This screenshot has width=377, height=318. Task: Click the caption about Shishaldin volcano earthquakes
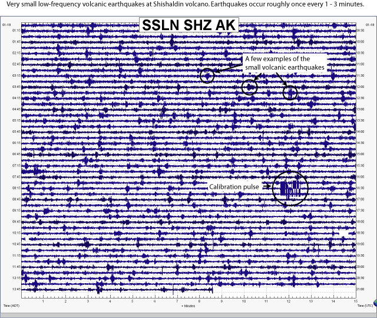tap(188, 4)
